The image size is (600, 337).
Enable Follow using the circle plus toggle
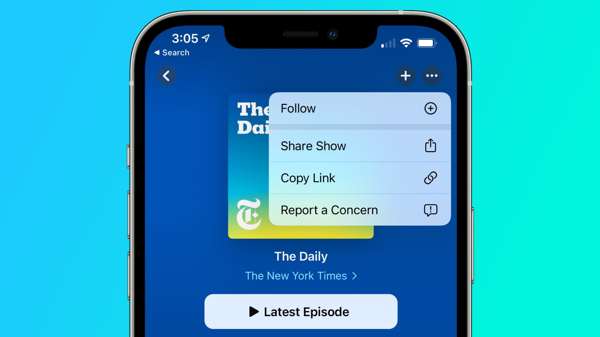coord(430,108)
